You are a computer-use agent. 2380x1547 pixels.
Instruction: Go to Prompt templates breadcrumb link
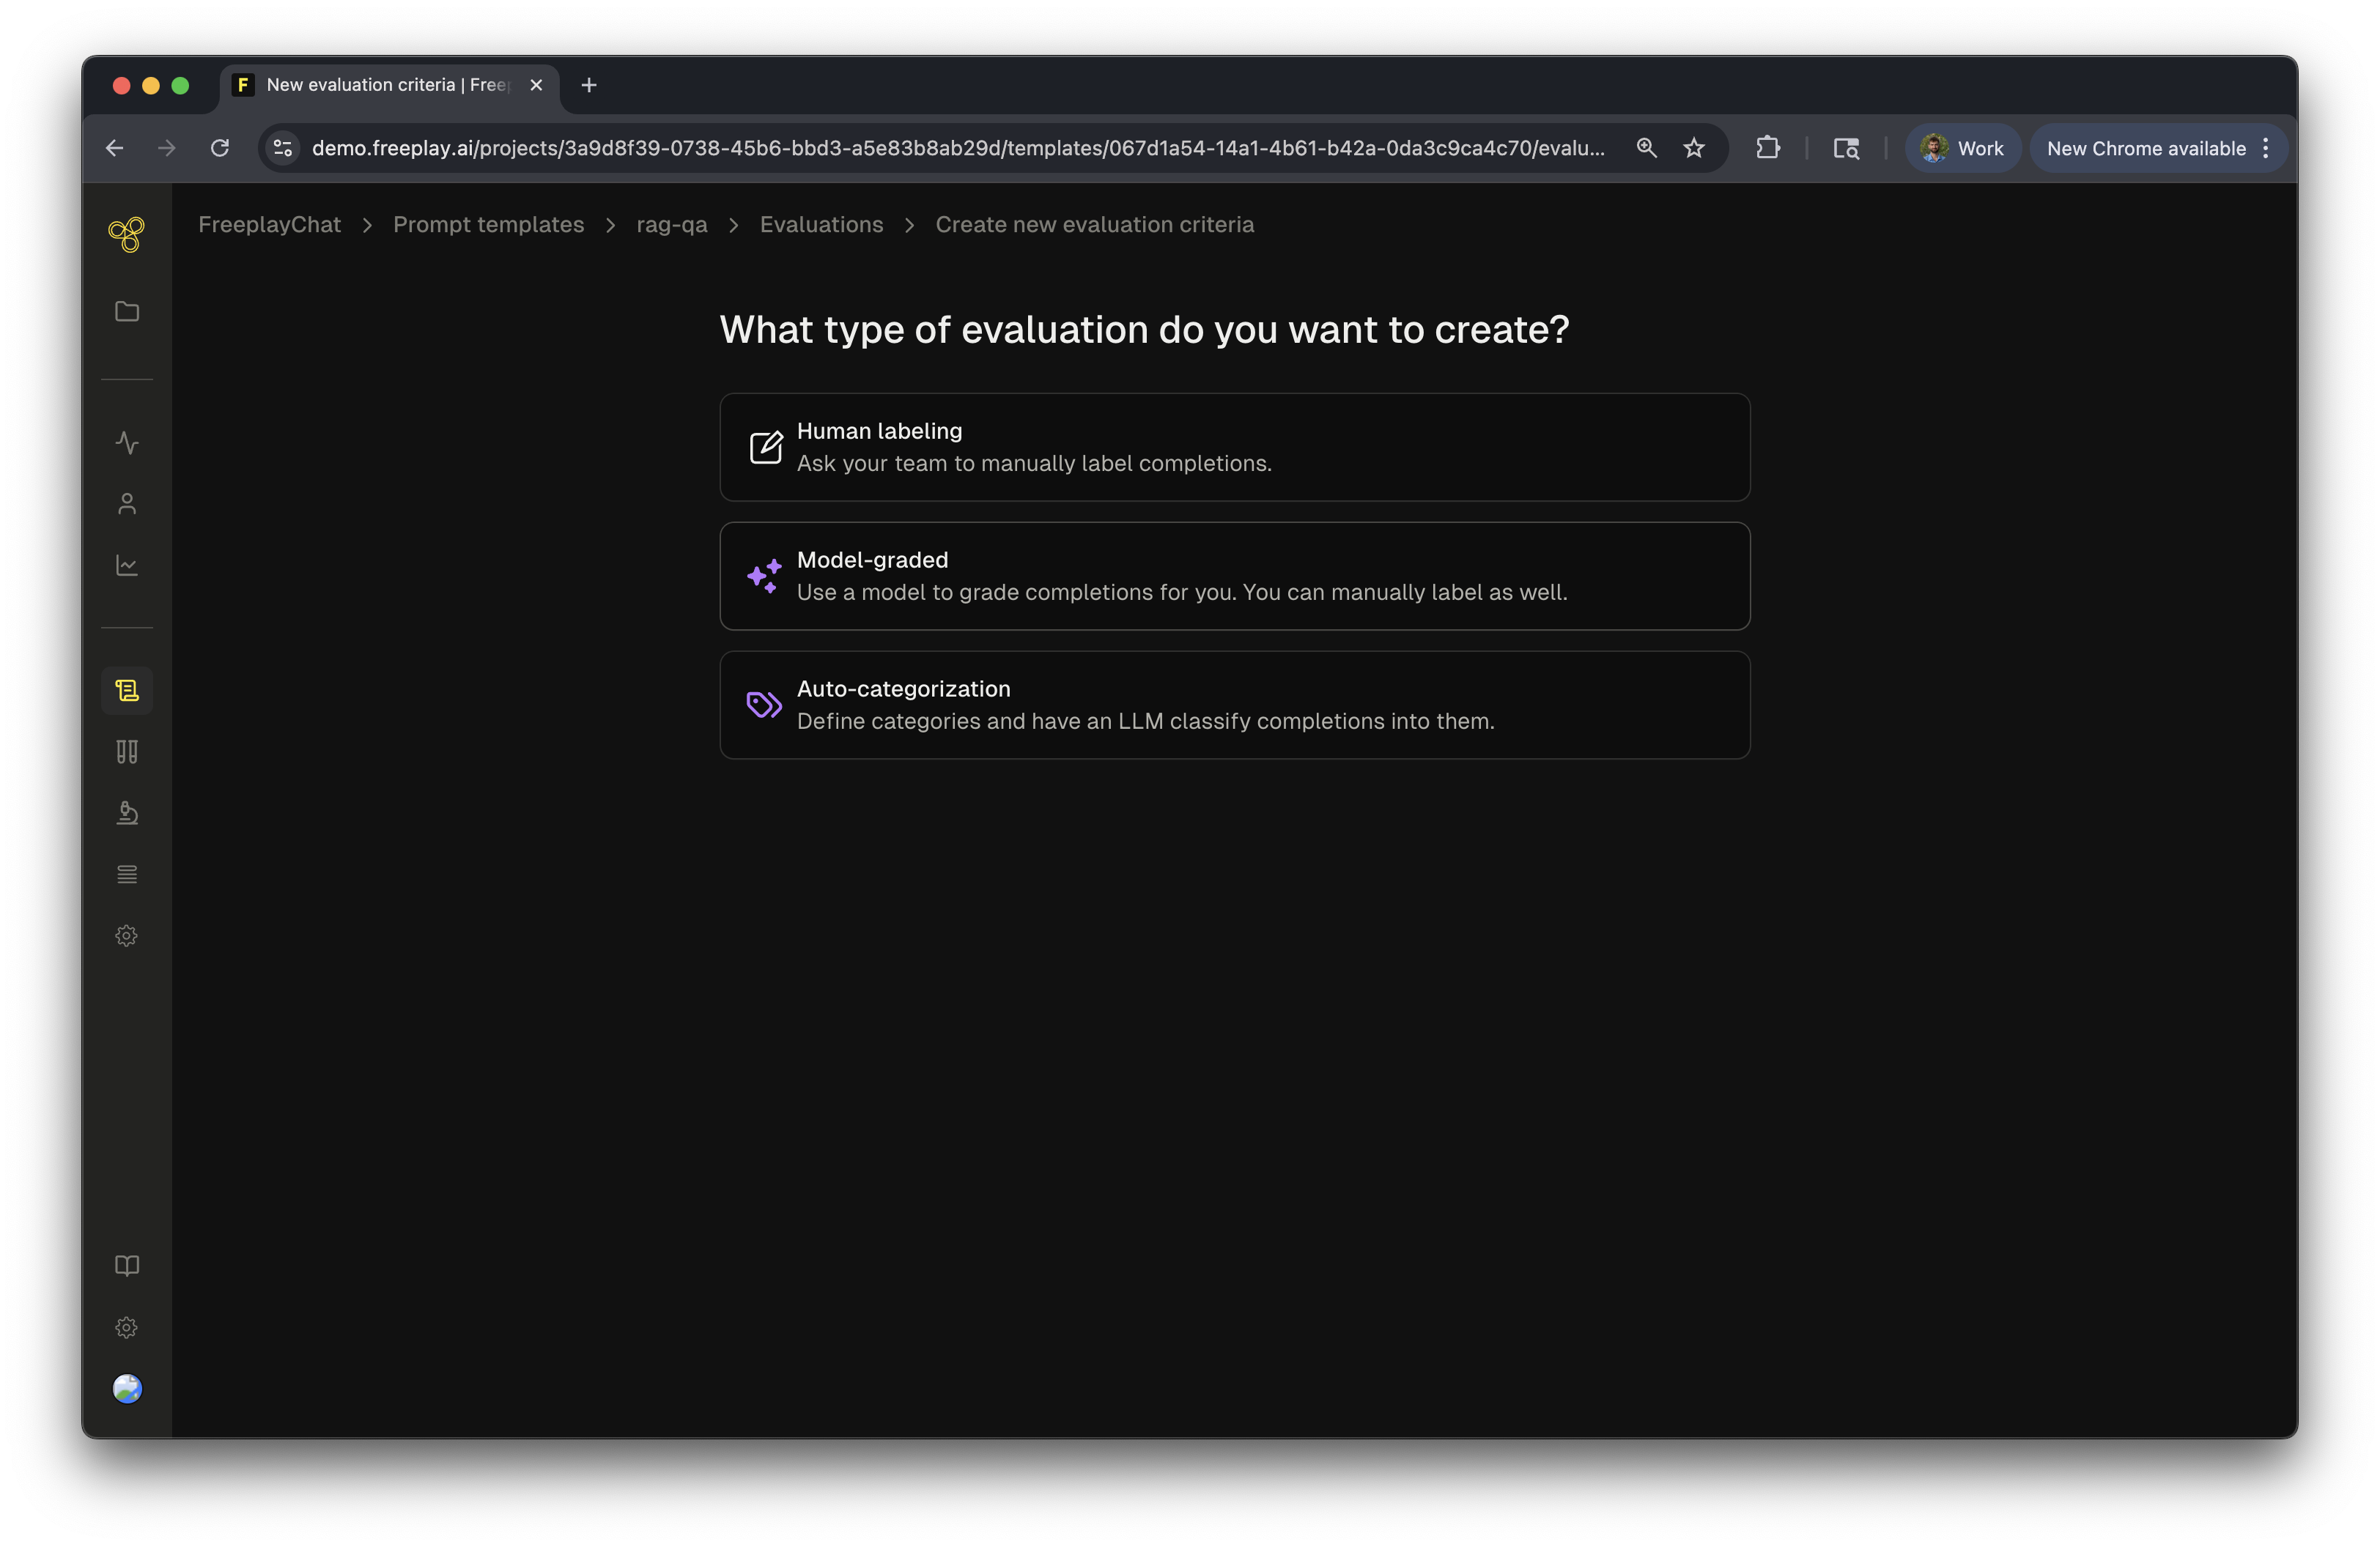point(488,225)
